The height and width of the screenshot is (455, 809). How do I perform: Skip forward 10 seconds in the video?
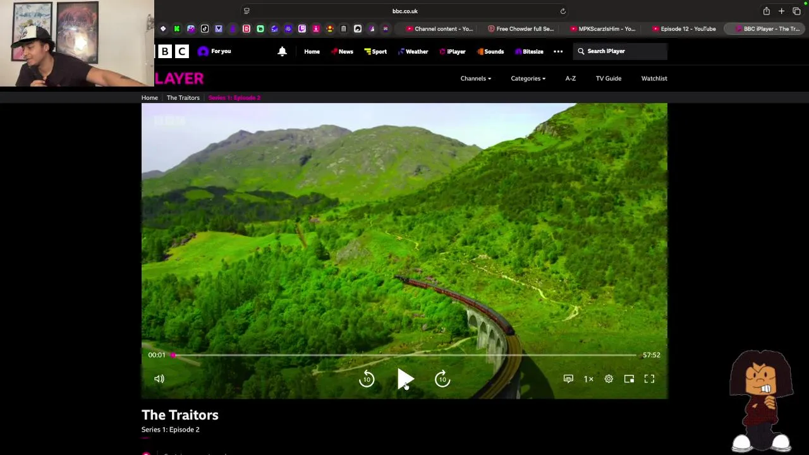tap(442, 379)
